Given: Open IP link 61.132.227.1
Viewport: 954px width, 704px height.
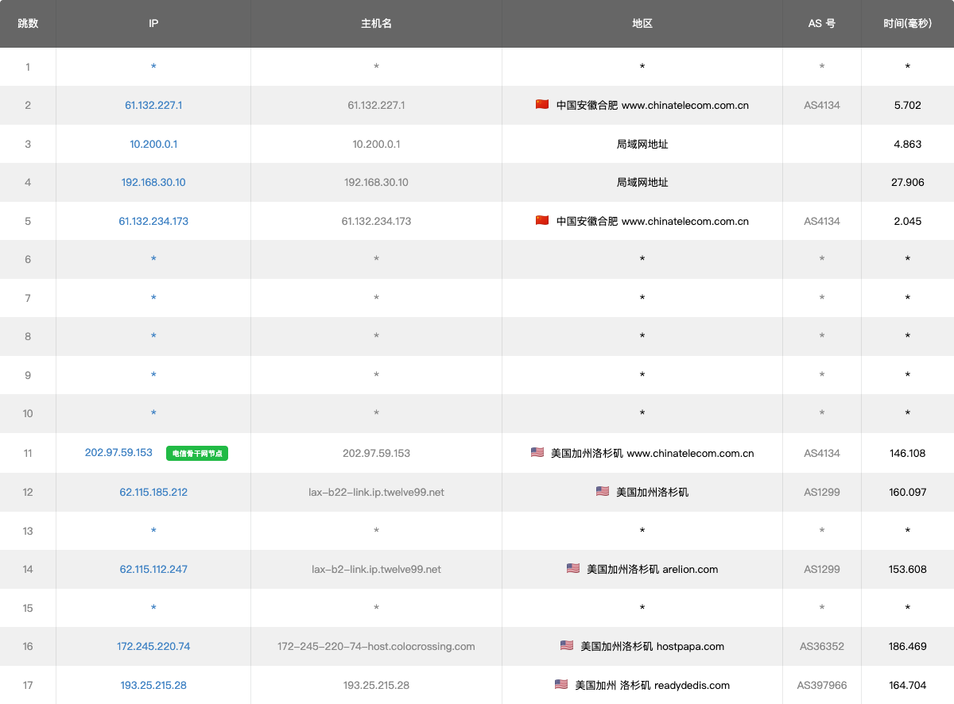Looking at the screenshot, I should [153, 105].
